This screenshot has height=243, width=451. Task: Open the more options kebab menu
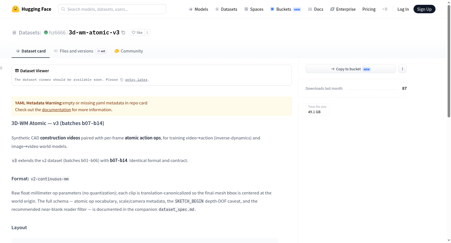point(403,69)
